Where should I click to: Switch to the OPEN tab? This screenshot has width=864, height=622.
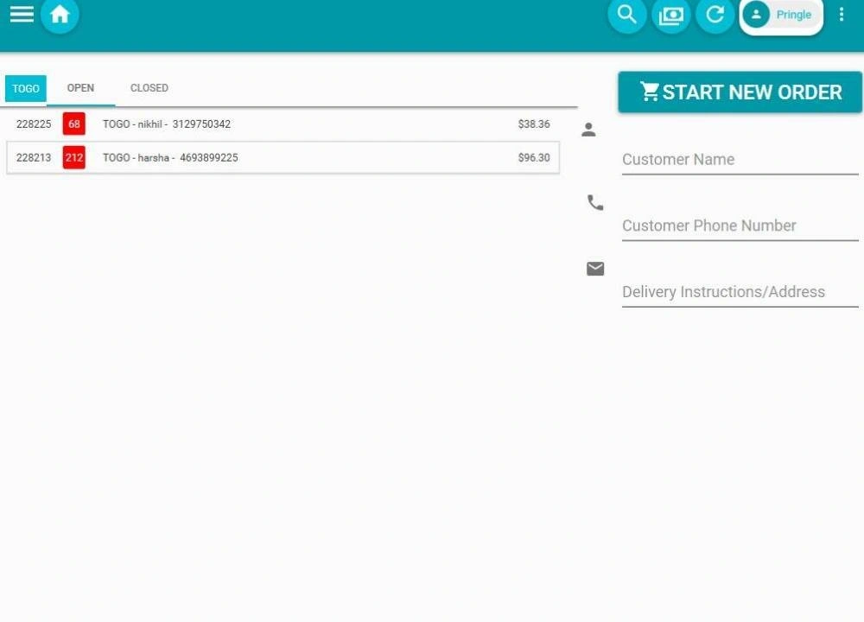[x=80, y=88]
